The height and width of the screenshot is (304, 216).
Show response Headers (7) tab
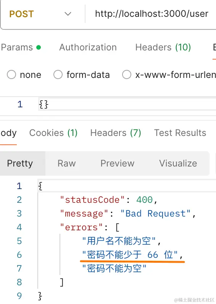(x=116, y=133)
